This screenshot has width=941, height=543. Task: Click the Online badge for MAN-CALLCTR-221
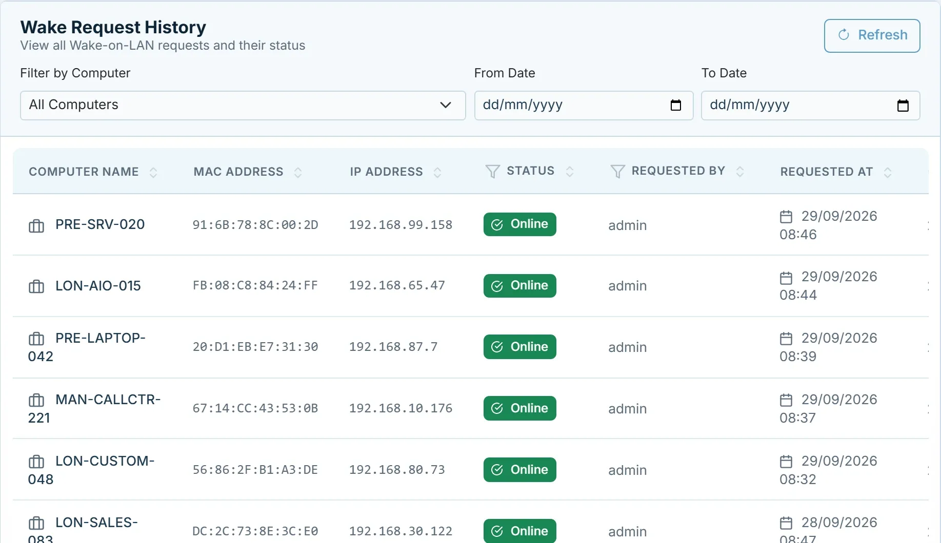tap(519, 408)
